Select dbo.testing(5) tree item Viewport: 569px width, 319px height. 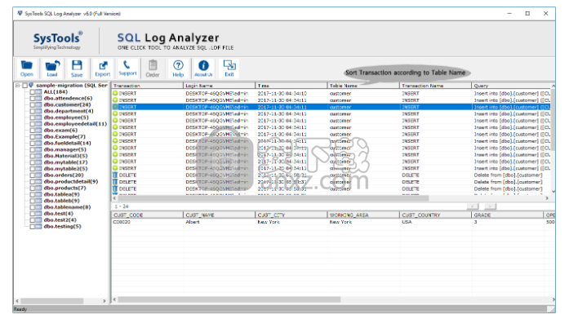[x=62, y=227]
